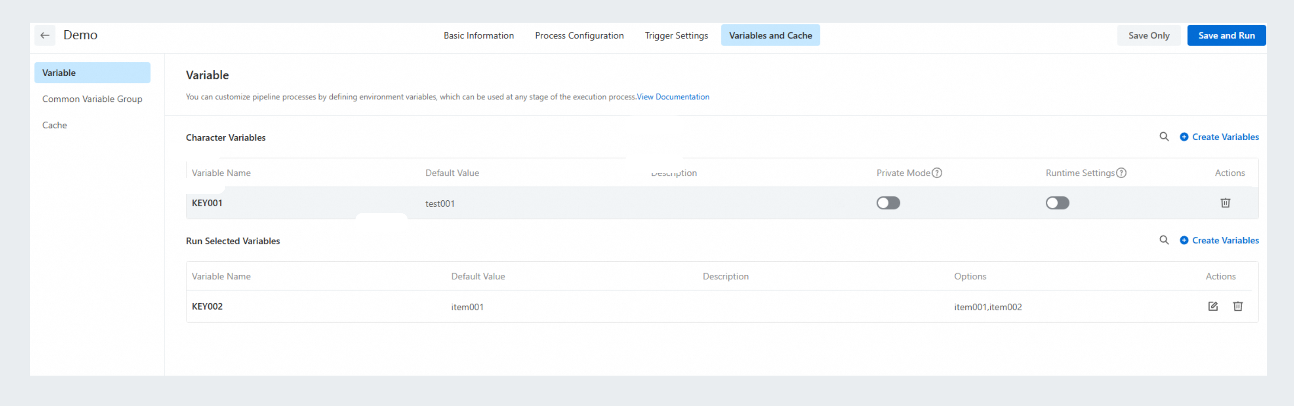Select the Variables and Cache tab
The height and width of the screenshot is (406, 1294).
(x=770, y=36)
